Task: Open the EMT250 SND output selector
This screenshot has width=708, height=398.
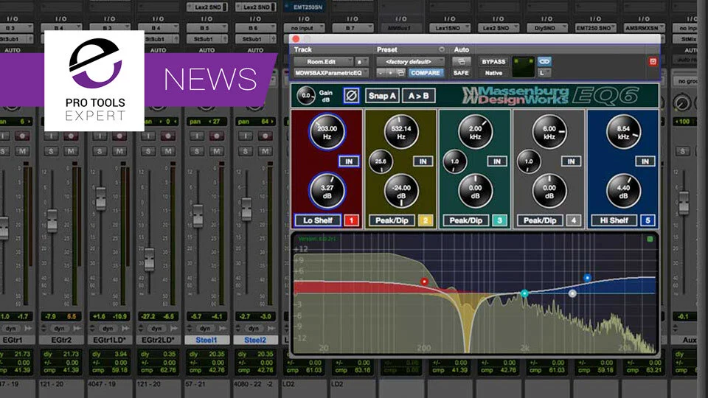Action: pyautogui.click(x=596, y=28)
